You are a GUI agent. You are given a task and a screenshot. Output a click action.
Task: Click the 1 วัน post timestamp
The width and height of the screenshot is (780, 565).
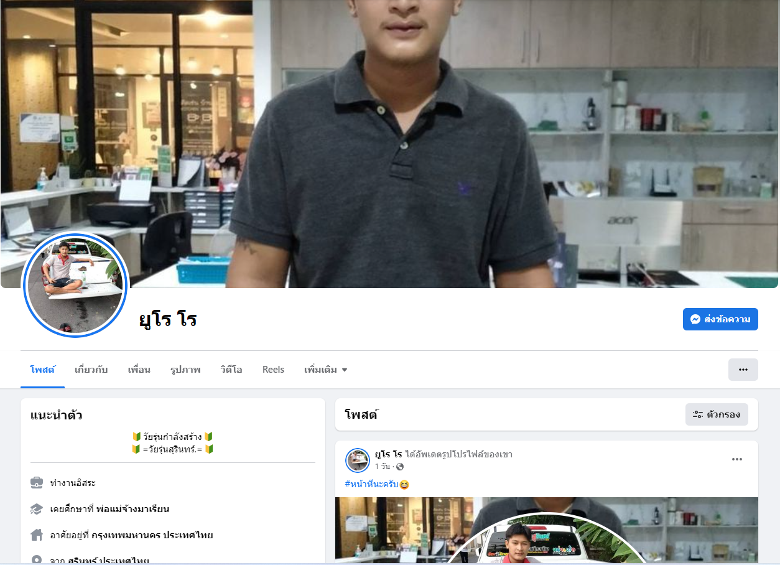(383, 467)
